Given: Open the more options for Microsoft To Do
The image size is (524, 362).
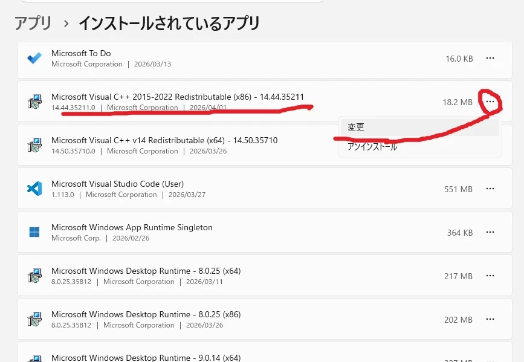Looking at the screenshot, I should pyautogui.click(x=490, y=58).
